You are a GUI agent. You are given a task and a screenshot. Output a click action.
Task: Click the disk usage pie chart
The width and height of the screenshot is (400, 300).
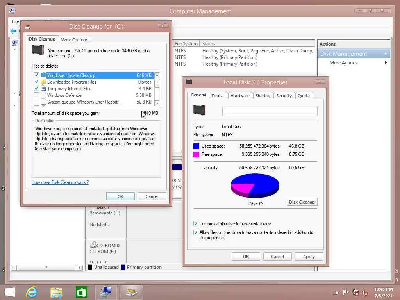(255, 186)
